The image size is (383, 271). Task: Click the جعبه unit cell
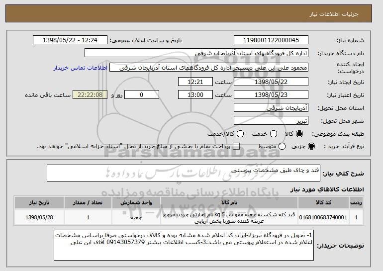pyautogui.click(x=136, y=217)
